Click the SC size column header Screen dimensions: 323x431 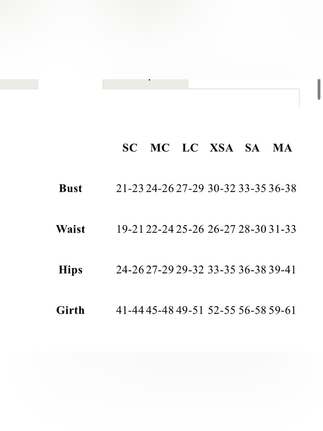130,148
